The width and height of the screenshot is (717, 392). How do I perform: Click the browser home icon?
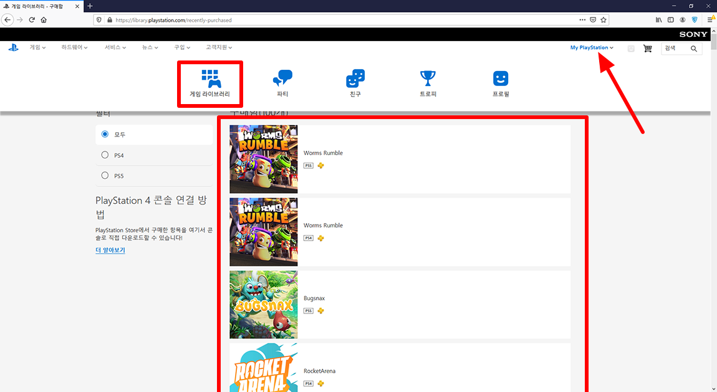(x=44, y=20)
